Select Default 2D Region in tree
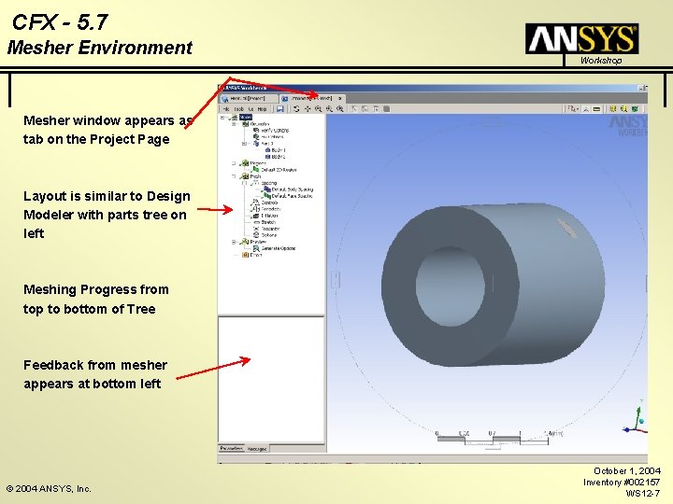673x504 pixels. click(279, 170)
